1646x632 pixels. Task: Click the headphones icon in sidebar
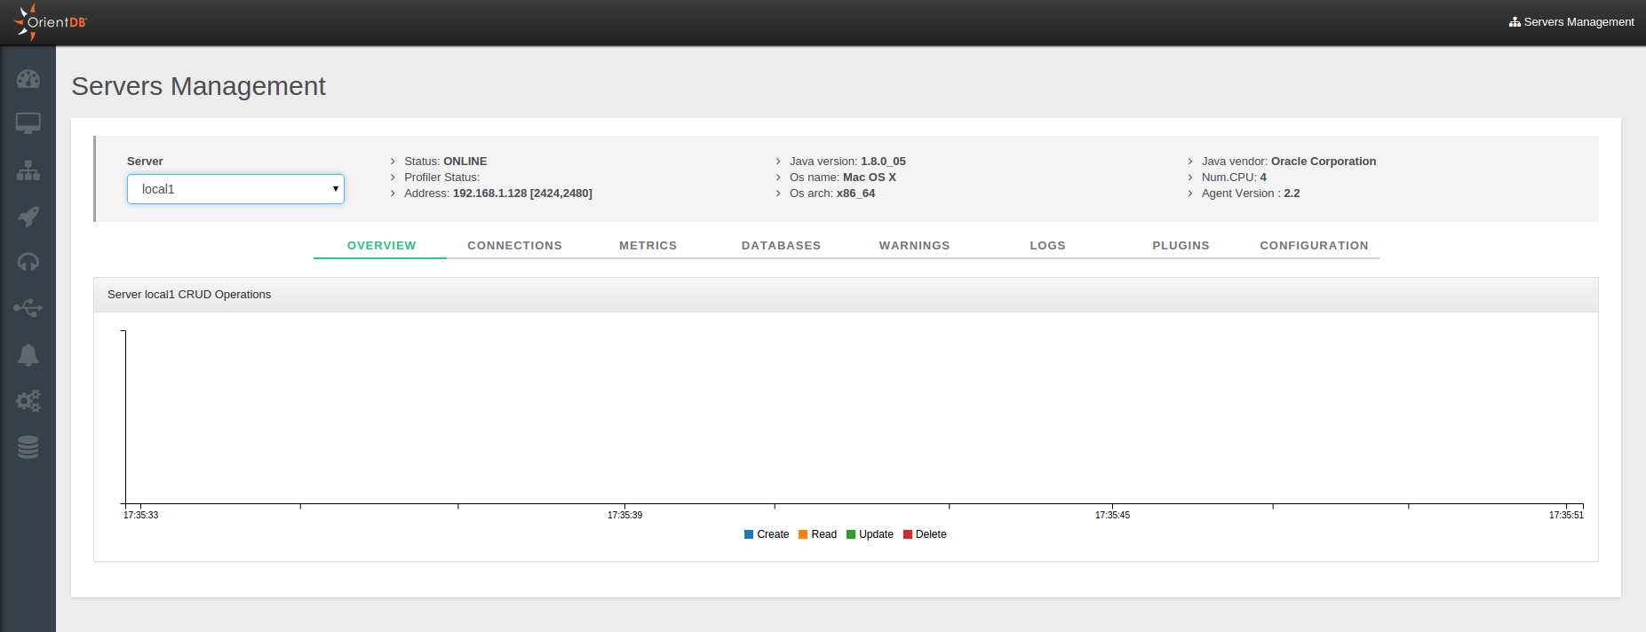click(28, 262)
